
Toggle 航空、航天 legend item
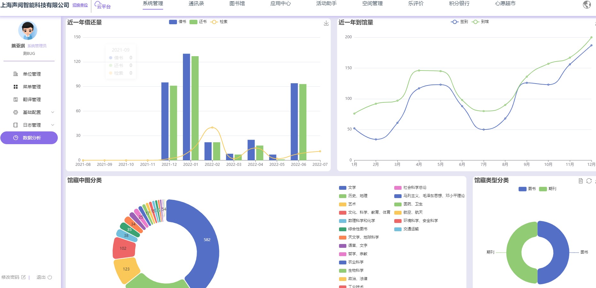point(408,212)
